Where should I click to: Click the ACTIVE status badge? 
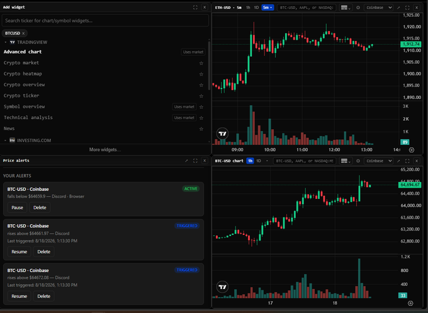coord(191,189)
